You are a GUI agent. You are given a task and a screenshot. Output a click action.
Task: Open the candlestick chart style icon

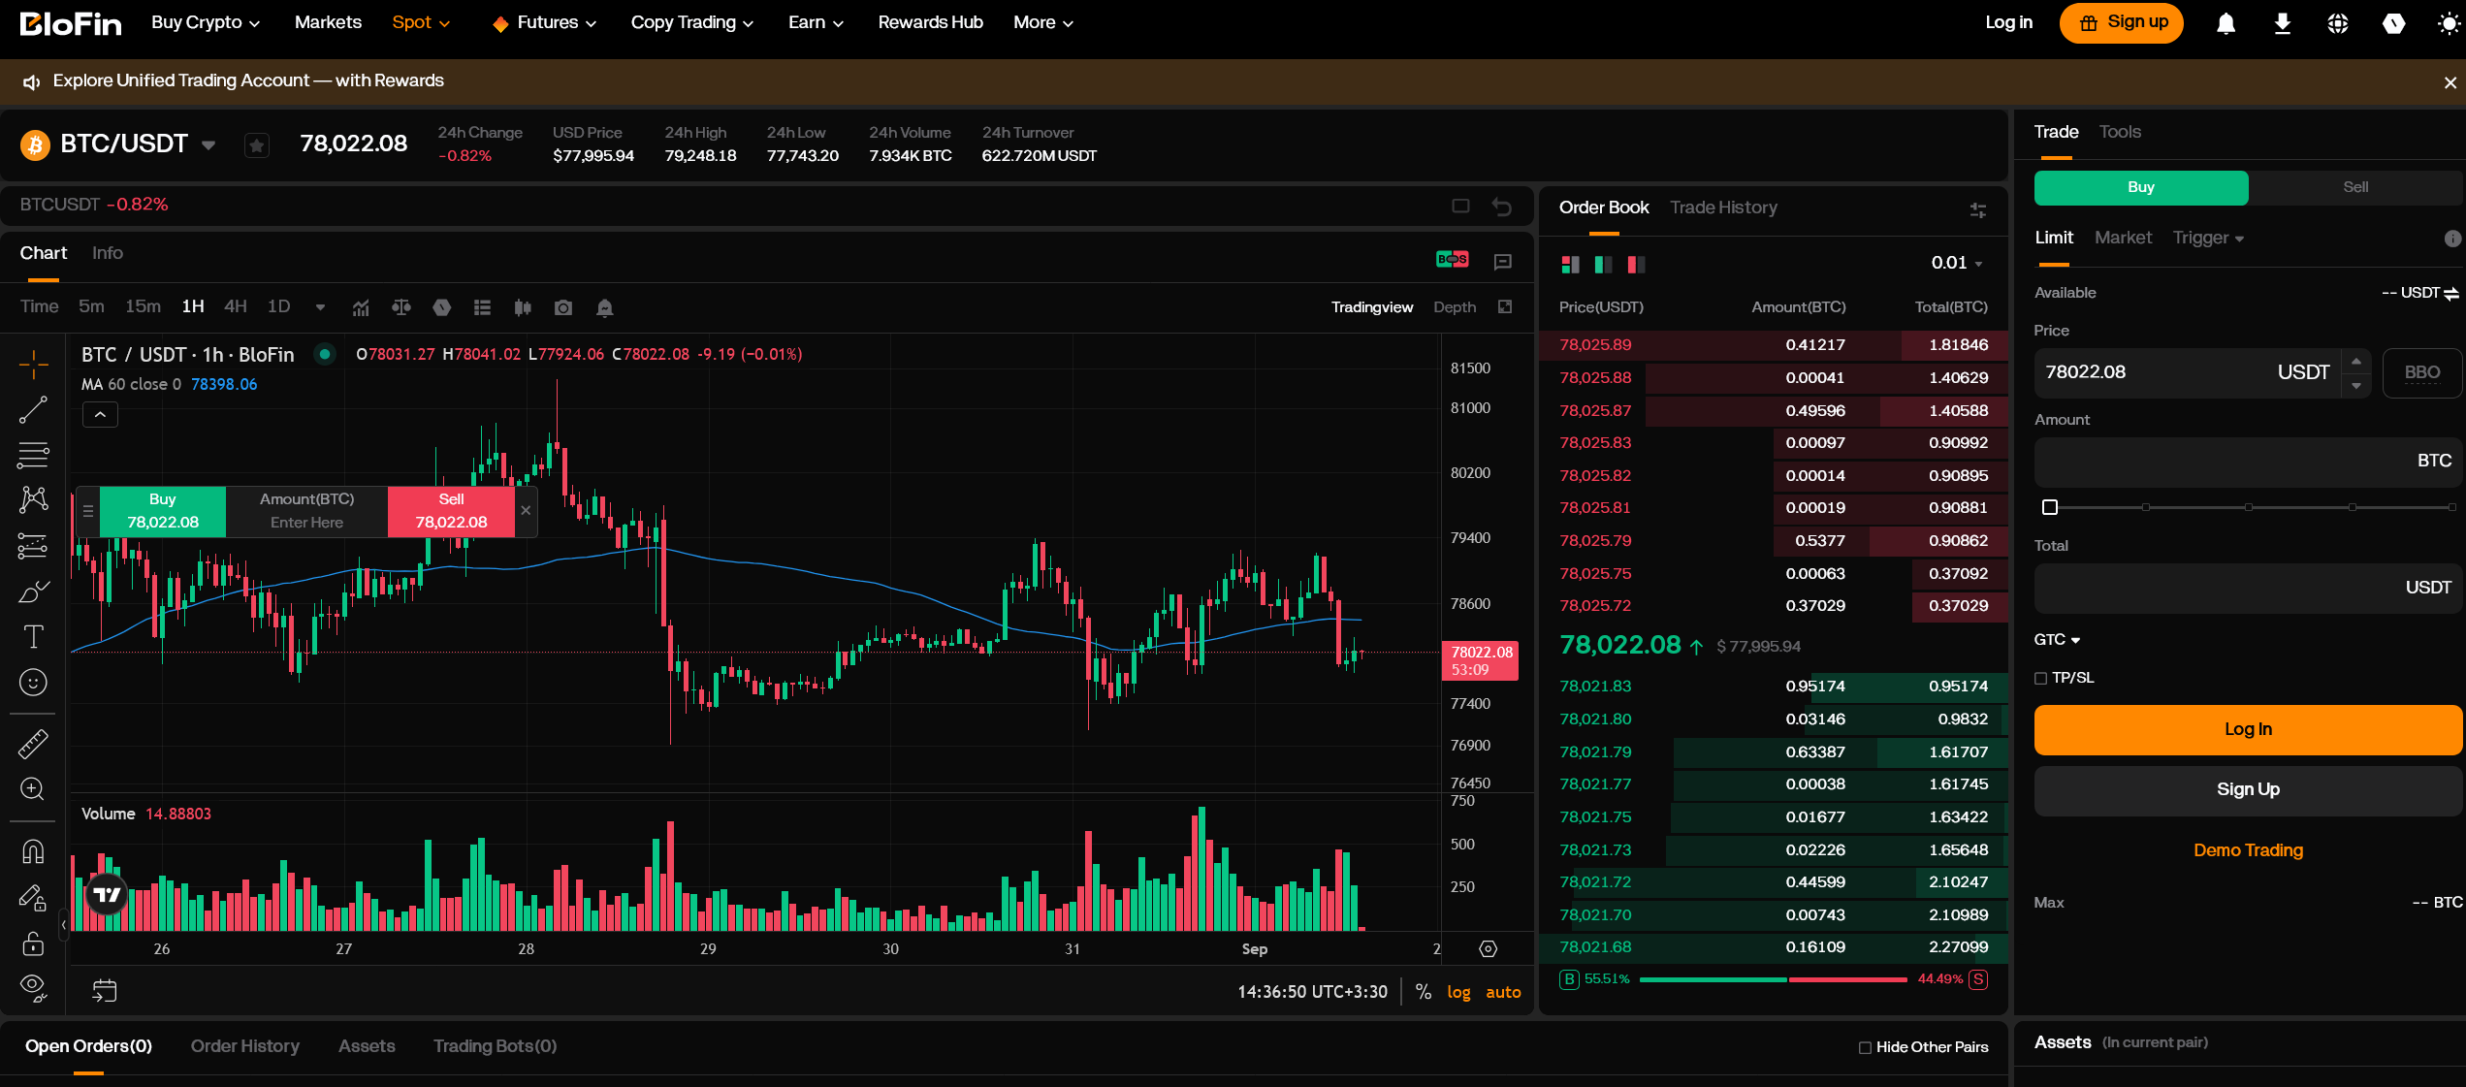coord(523,307)
